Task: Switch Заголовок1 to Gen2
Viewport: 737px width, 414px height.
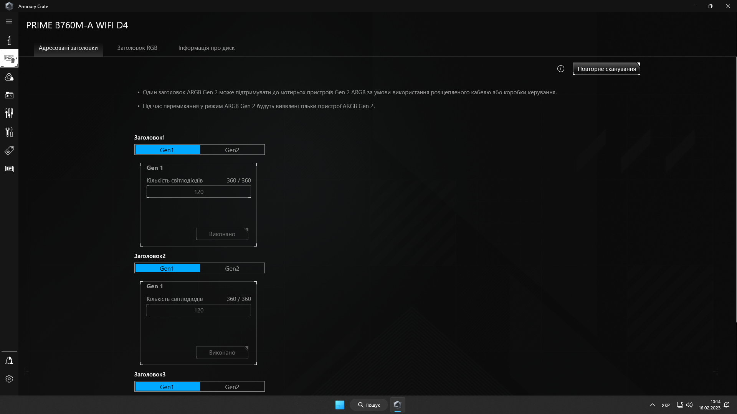Action: point(232,150)
